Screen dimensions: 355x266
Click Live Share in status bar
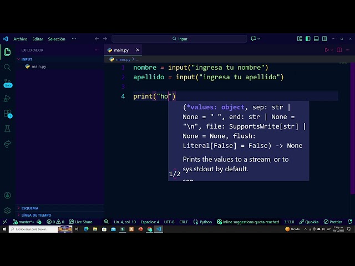80,222
